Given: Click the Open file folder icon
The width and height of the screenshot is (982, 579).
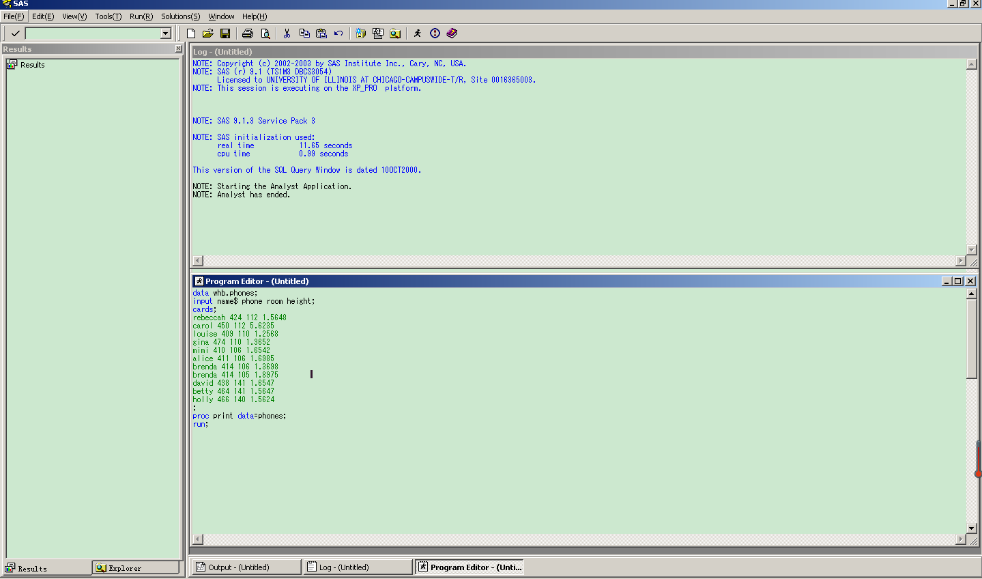Looking at the screenshot, I should tap(208, 33).
